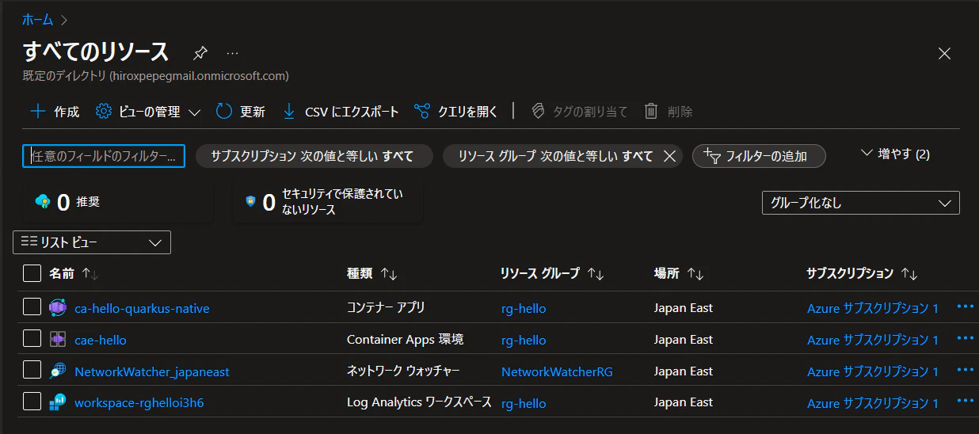Export the list with CSV にエクスポート
979x434 pixels.
click(x=341, y=112)
